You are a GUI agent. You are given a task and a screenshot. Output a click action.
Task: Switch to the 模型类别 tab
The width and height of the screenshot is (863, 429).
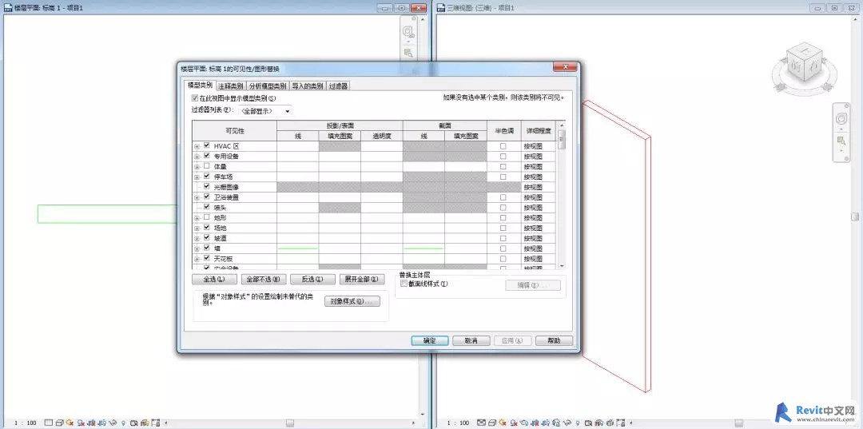tap(200, 85)
